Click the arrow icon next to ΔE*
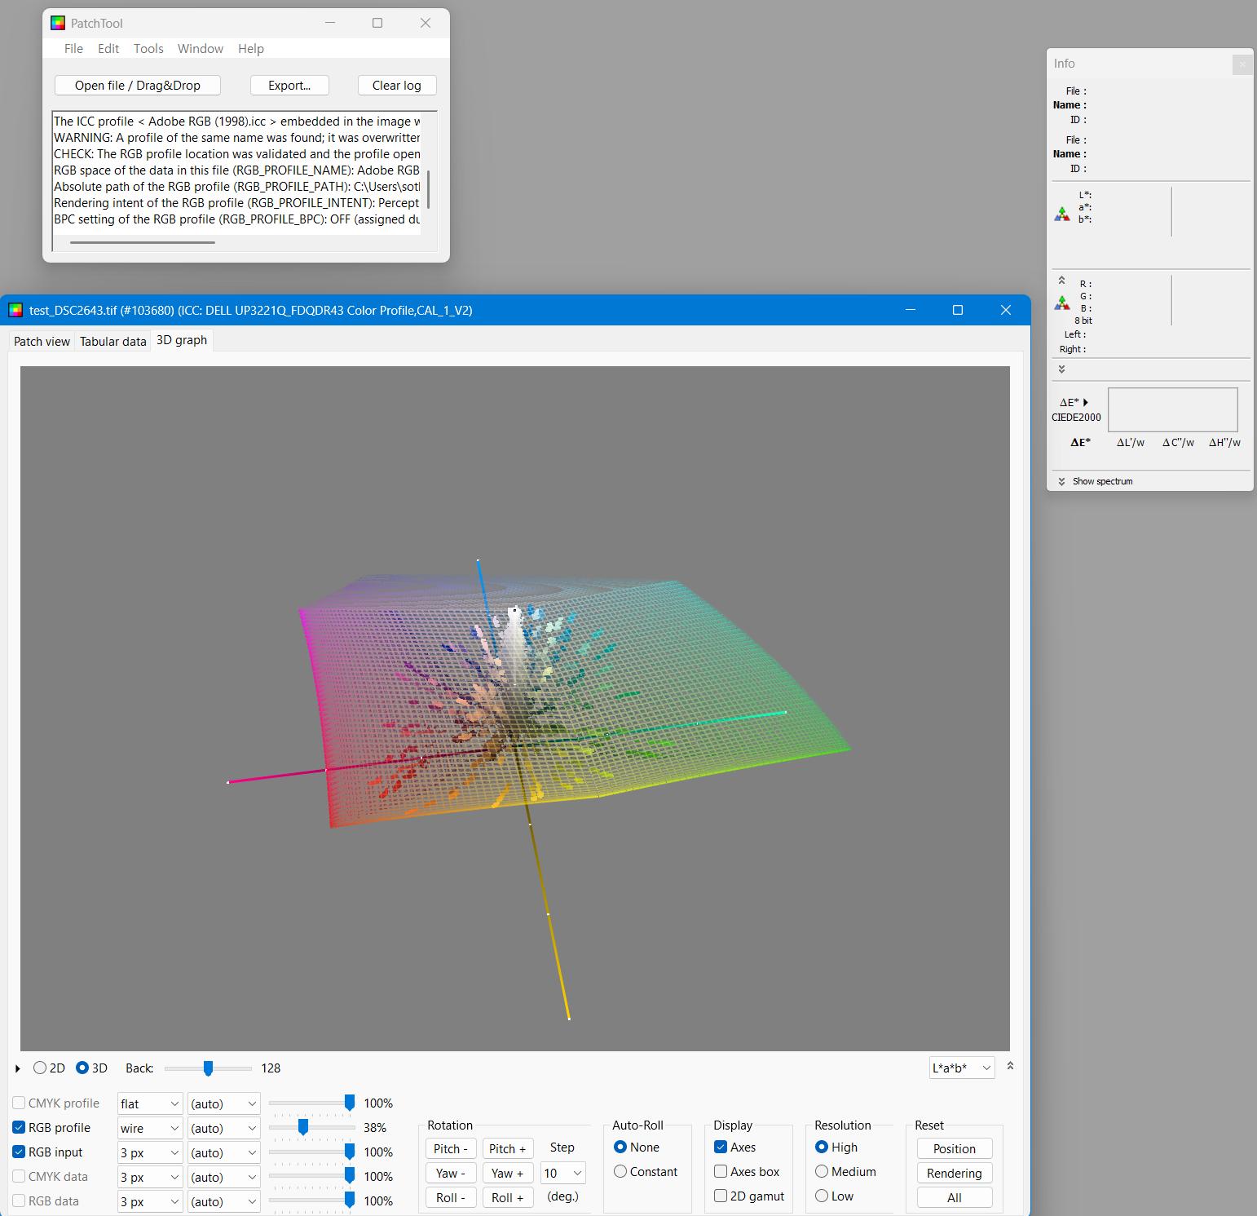Viewport: 1257px width, 1216px height. 1086,402
